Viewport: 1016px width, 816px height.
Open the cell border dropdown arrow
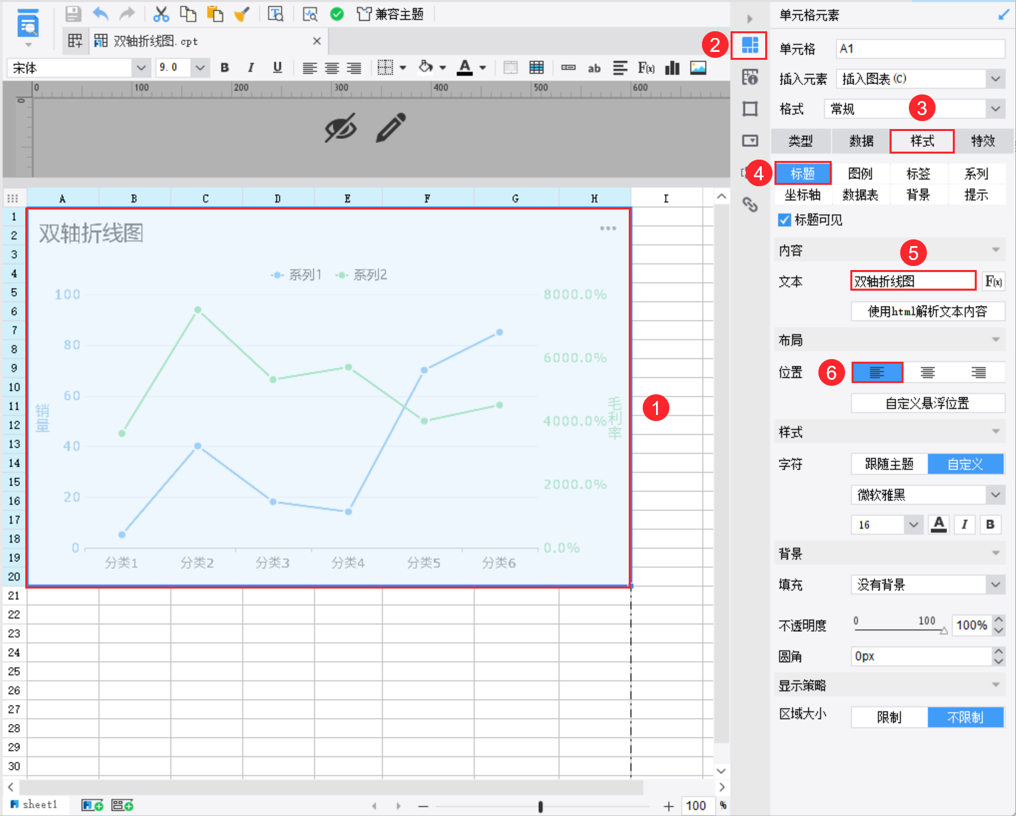click(x=403, y=68)
